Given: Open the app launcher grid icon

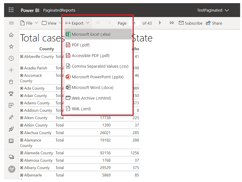Looking at the screenshot, I should coord(11,10).
